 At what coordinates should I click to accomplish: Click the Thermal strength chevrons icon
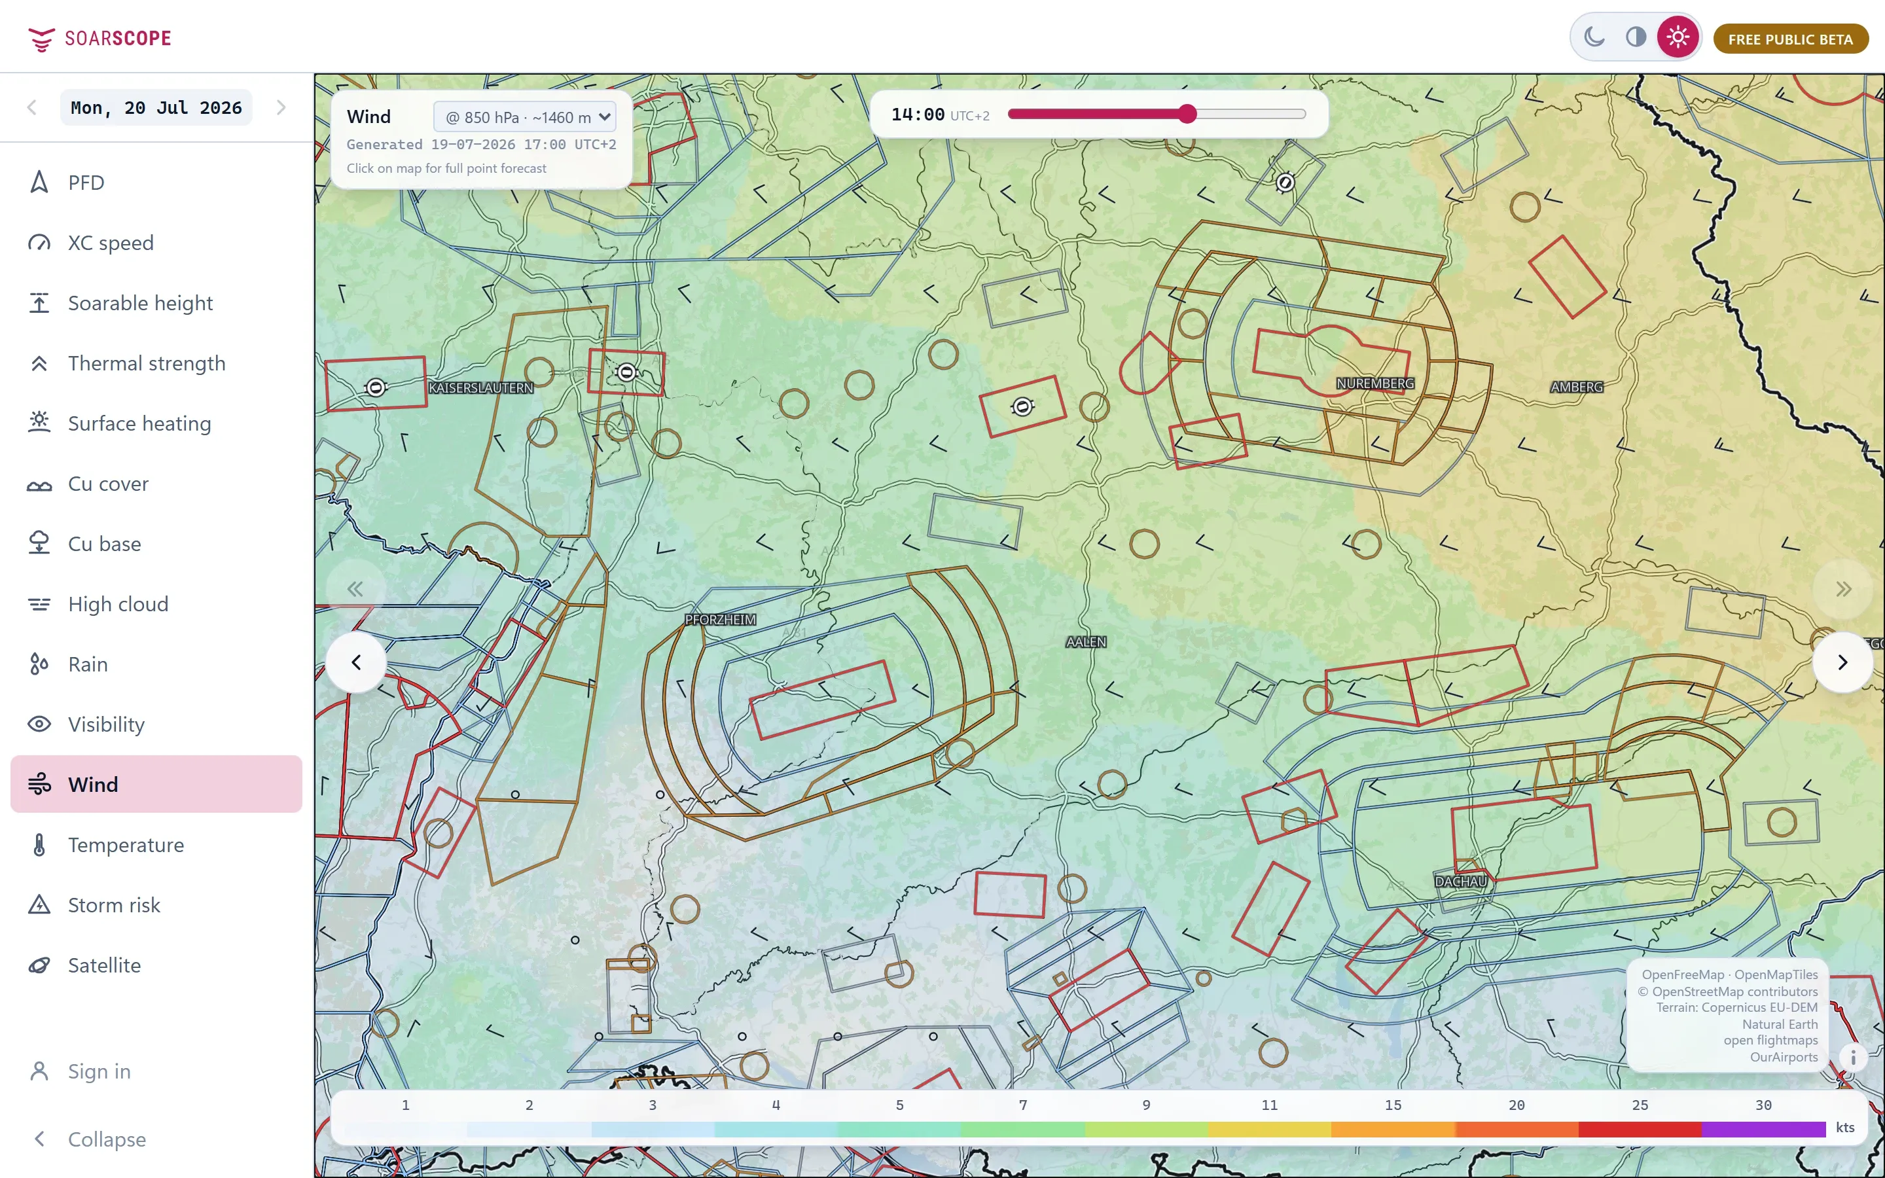click(x=39, y=363)
